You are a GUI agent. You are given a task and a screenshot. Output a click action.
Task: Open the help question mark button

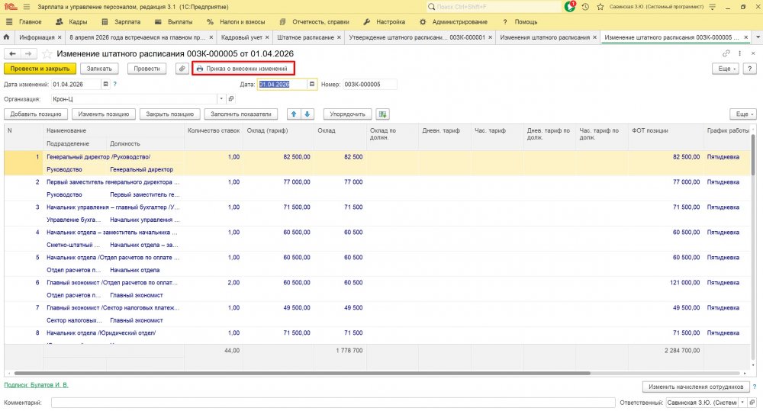(x=750, y=69)
